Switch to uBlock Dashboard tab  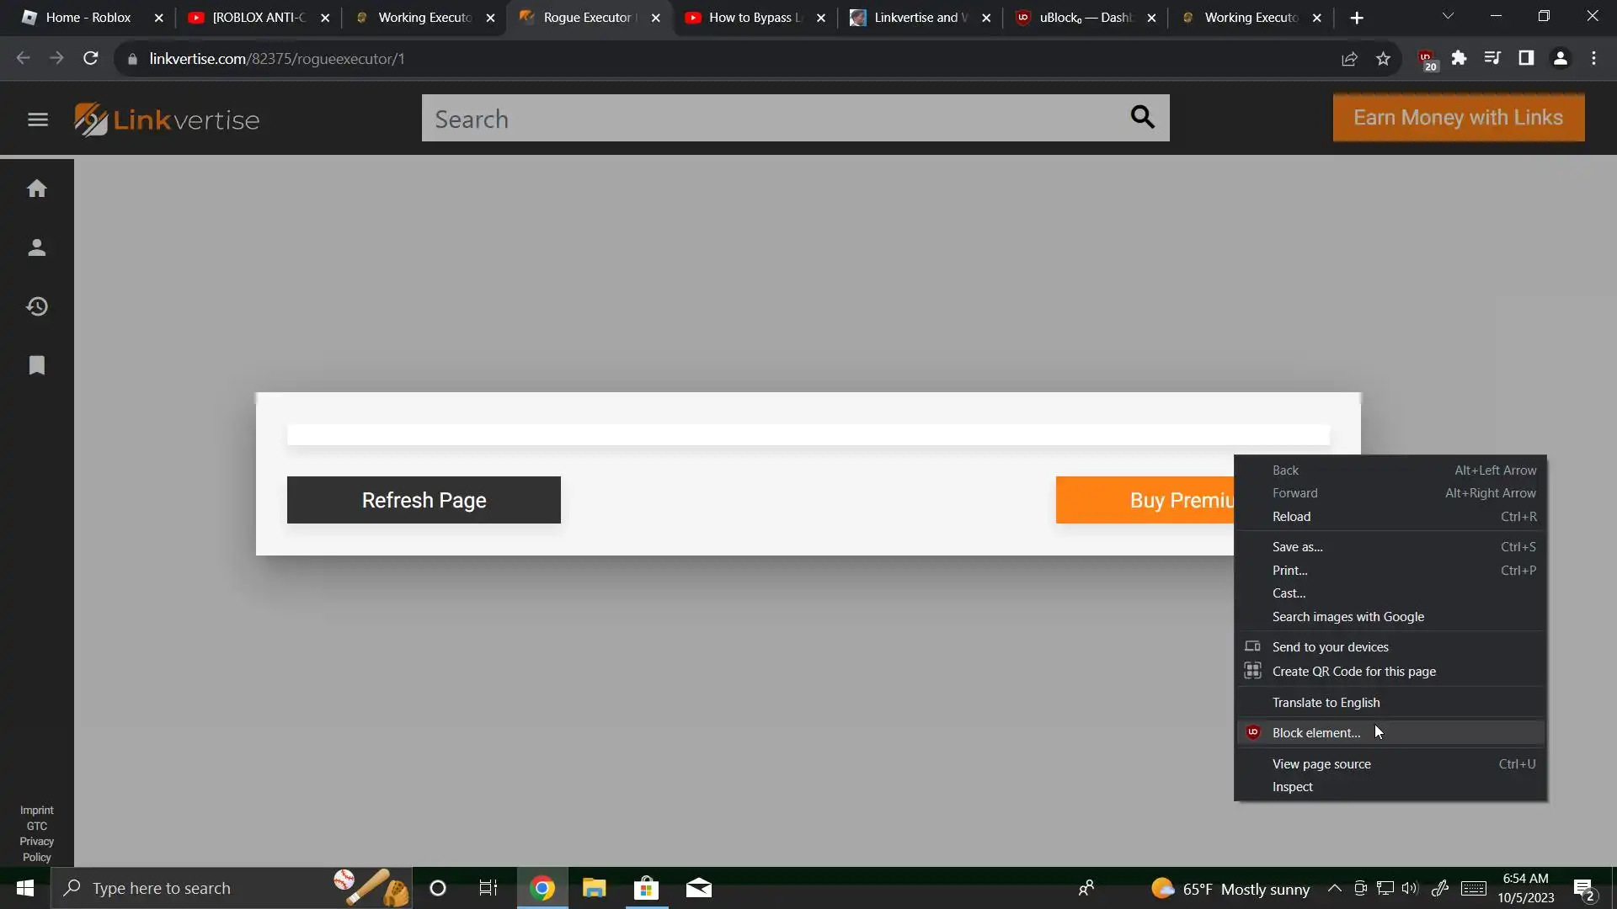pyautogui.click(x=1082, y=18)
